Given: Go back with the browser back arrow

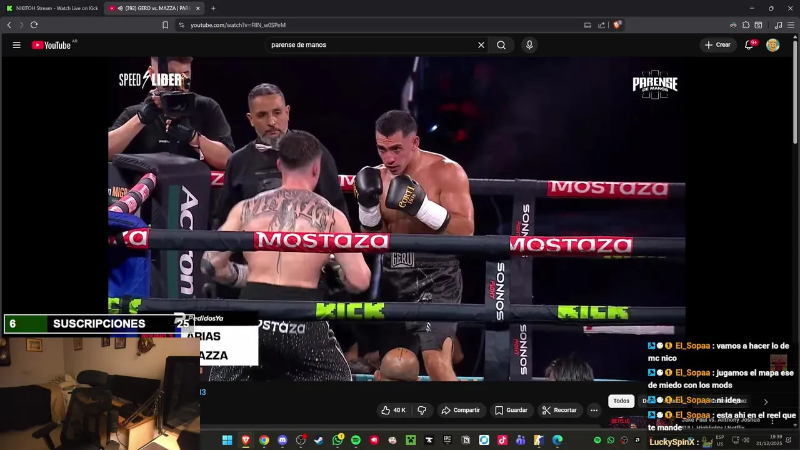Looking at the screenshot, I should click(9, 25).
